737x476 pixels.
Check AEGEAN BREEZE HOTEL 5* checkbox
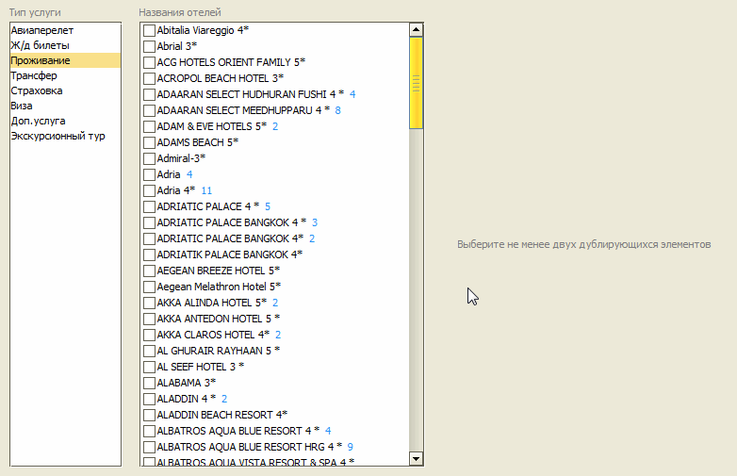click(149, 271)
